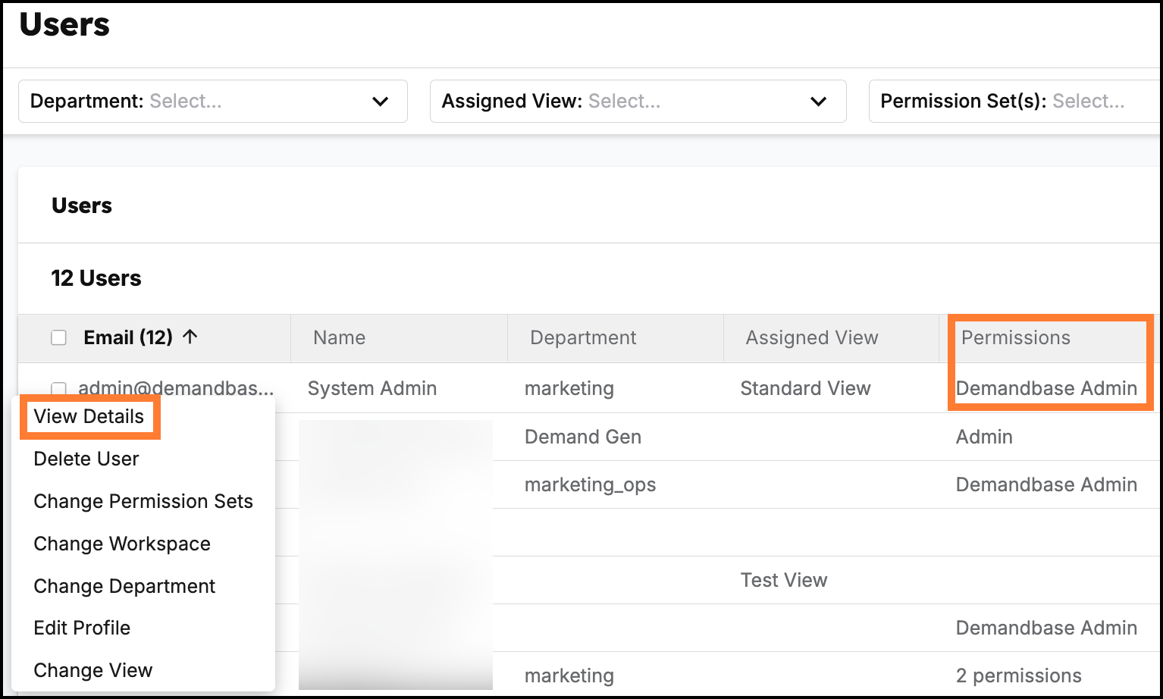This screenshot has height=699, width=1163.
Task: Open the Assigned View filter dropdown
Action: tap(638, 101)
